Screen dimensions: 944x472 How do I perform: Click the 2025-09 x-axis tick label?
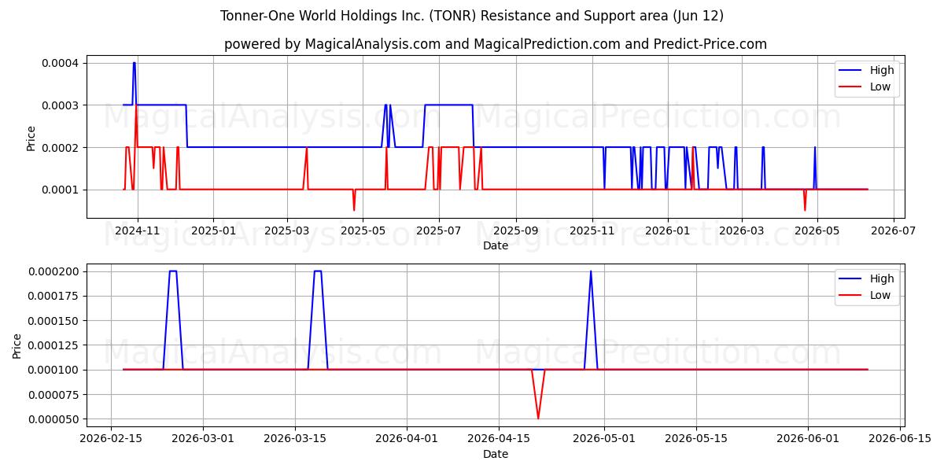pos(516,230)
